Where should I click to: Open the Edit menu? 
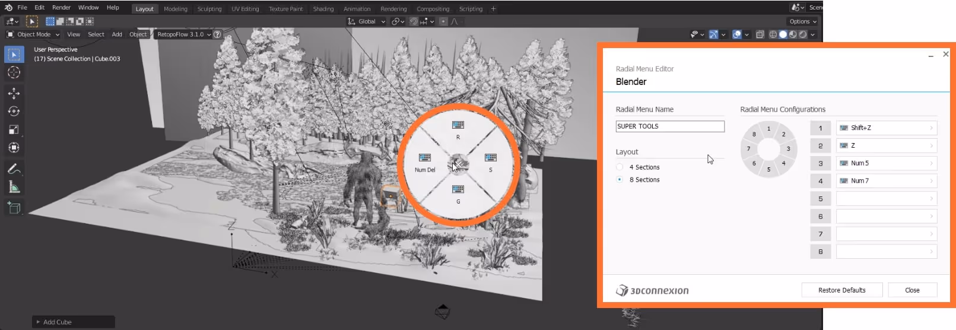pyautogui.click(x=40, y=8)
